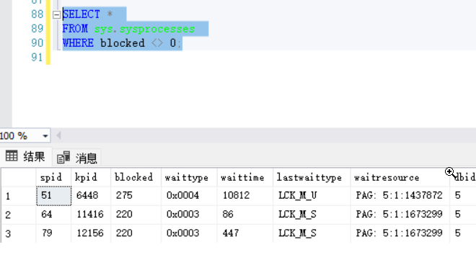Select the waitresource column header
Screen dimensions: 476x260
(x=400, y=177)
